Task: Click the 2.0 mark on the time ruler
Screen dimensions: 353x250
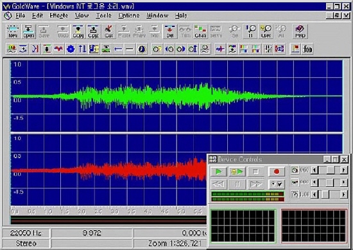Action: pyautogui.click(x=82, y=211)
